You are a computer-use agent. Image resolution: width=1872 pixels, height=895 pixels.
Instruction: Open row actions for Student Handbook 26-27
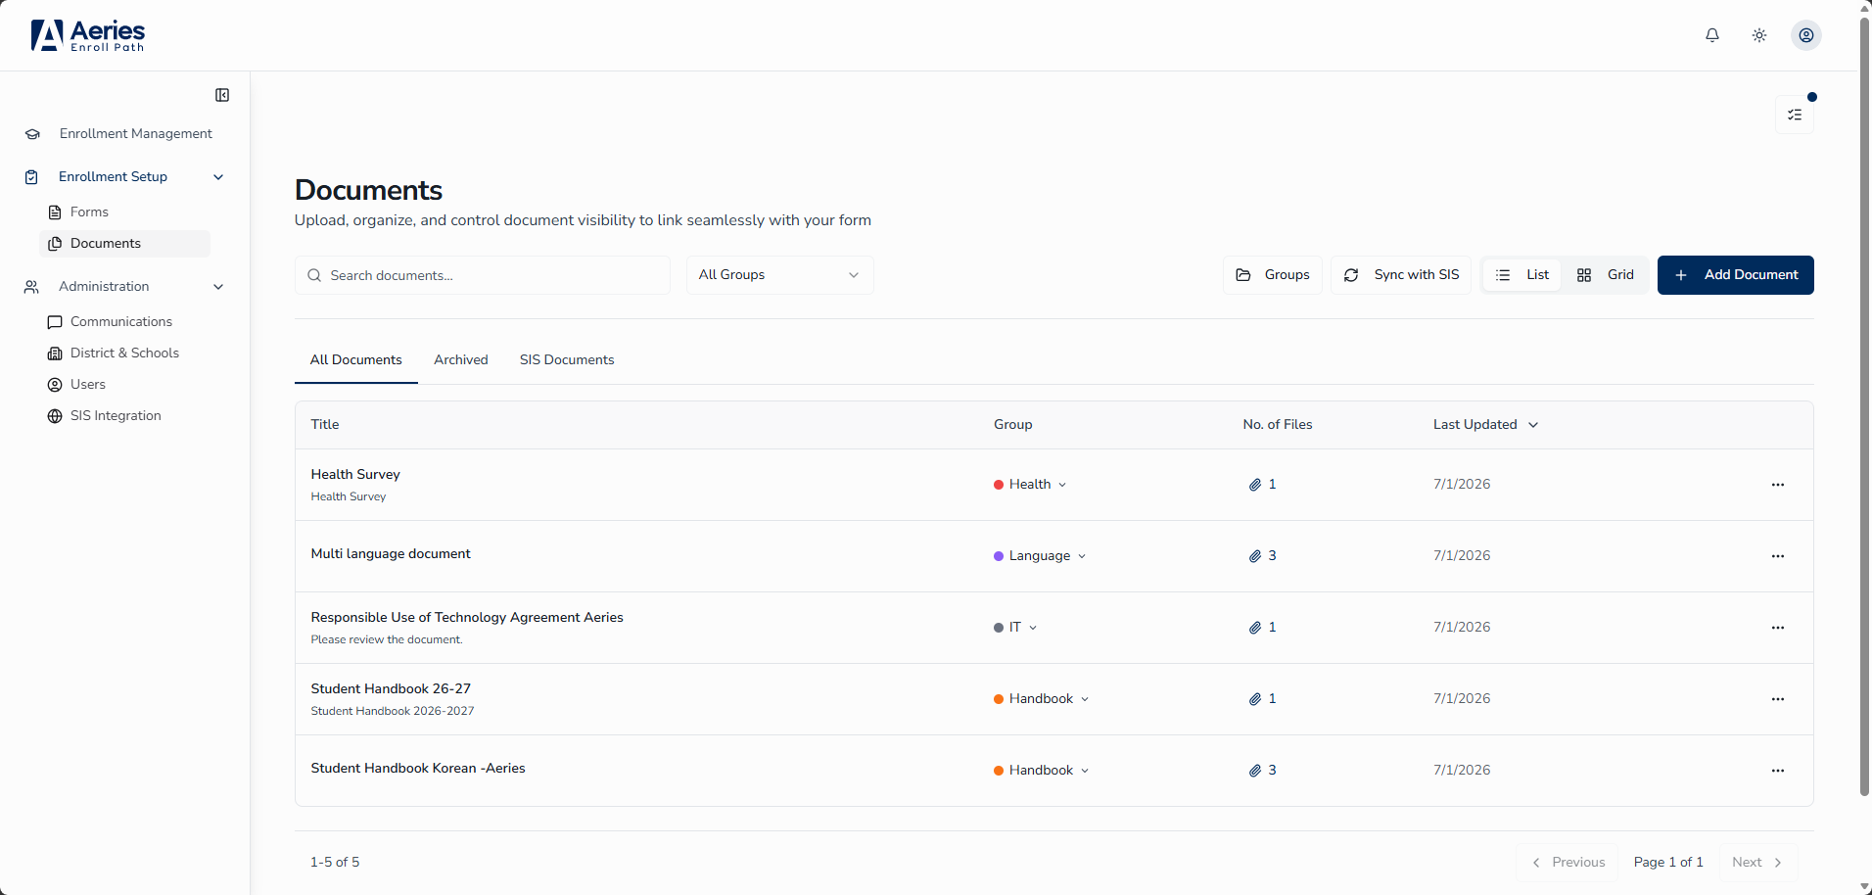point(1778,699)
